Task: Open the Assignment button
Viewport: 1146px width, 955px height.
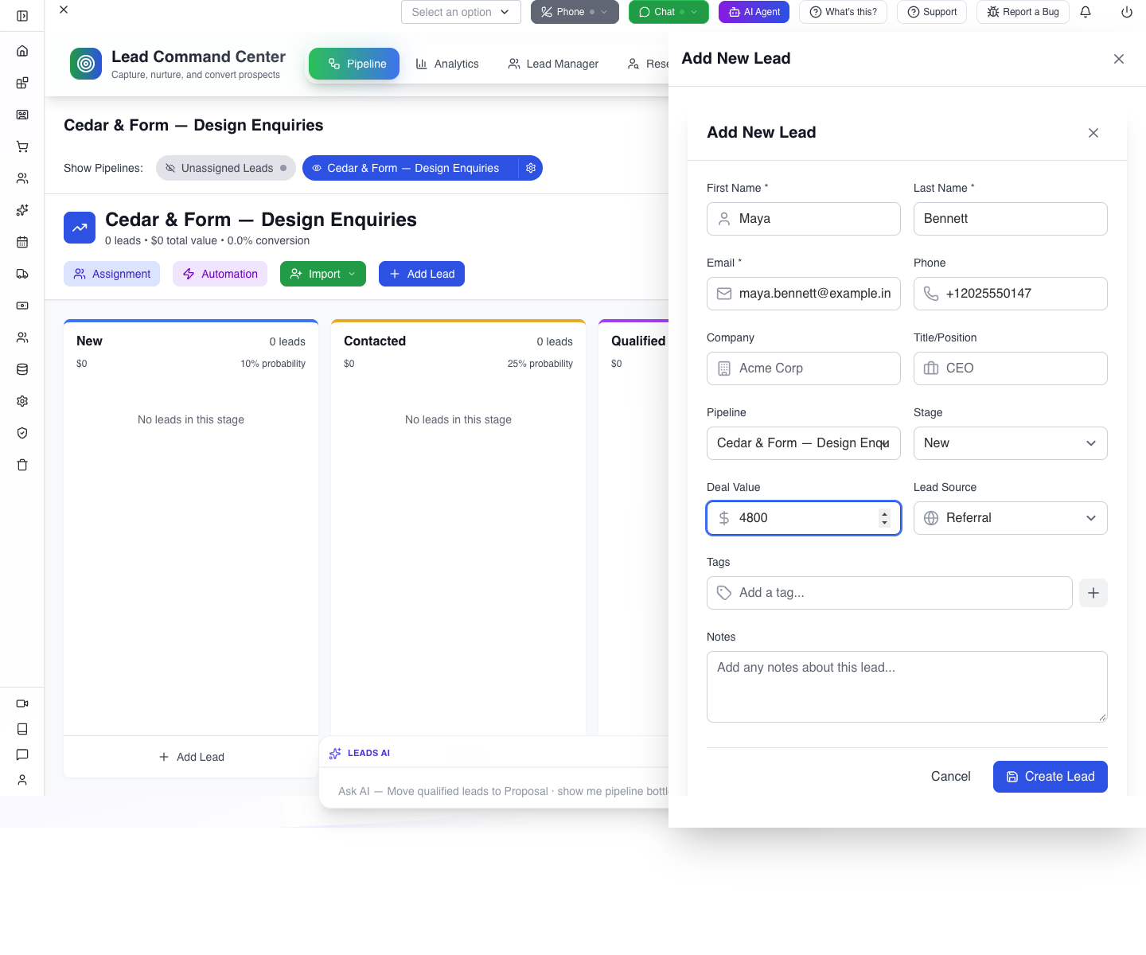Action: [x=111, y=274]
